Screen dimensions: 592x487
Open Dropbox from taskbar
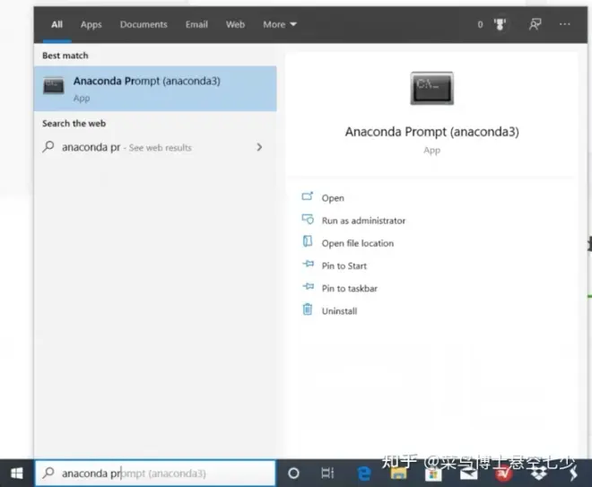[539, 474]
